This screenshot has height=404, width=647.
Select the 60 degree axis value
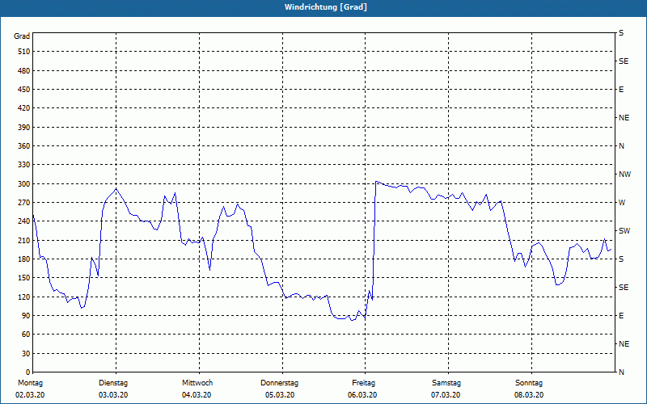26,334
